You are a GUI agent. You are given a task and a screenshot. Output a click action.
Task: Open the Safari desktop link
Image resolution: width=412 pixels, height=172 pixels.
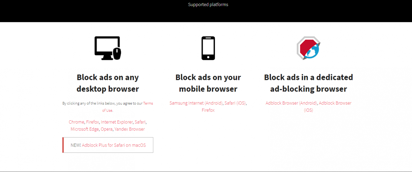[x=140, y=122]
